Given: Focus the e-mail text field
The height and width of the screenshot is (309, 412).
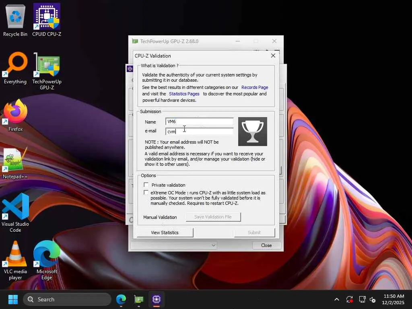Looking at the screenshot, I should click(x=199, y=132).
